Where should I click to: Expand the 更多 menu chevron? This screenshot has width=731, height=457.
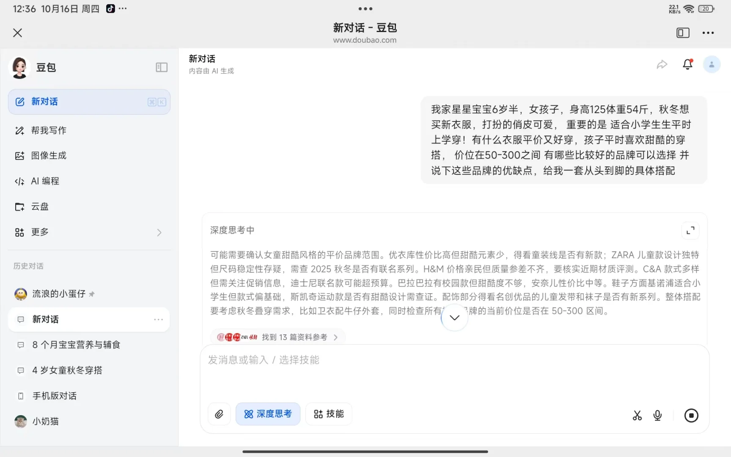click(x=159, y=232)
